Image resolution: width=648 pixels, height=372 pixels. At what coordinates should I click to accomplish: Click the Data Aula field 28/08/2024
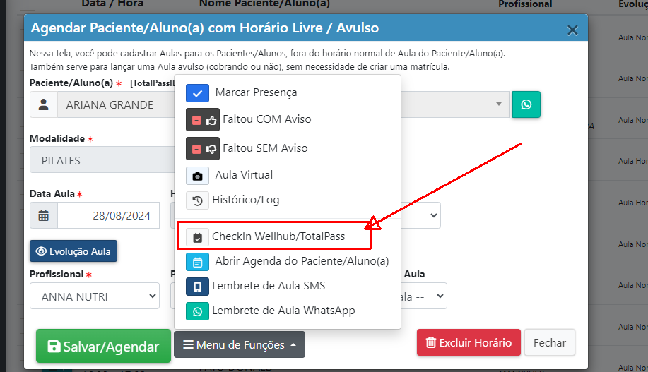click(108, 215)
